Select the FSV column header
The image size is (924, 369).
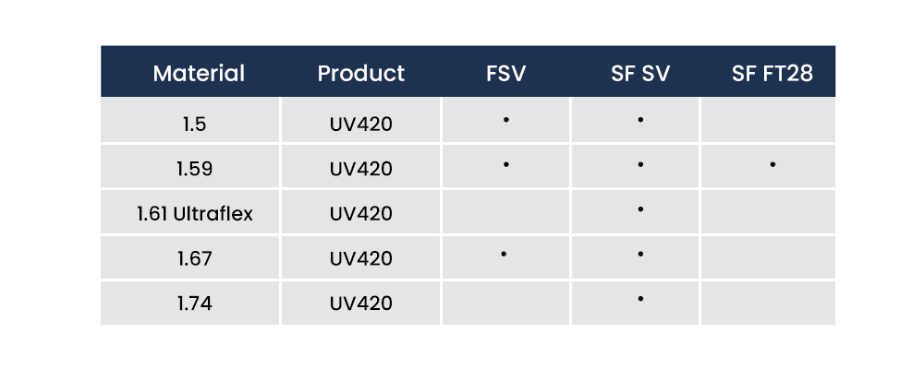click(505, 74)
